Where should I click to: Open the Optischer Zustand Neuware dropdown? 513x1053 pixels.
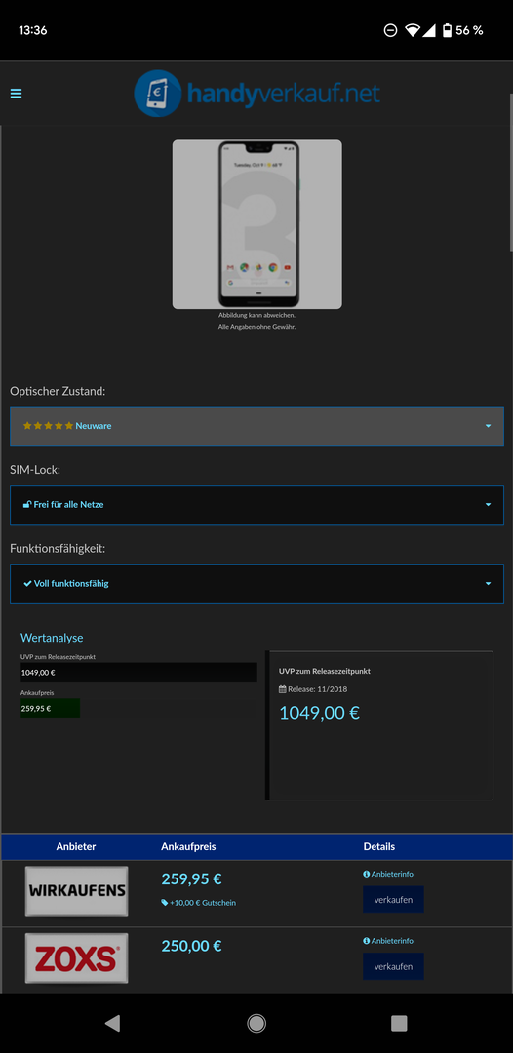[256, 426]
